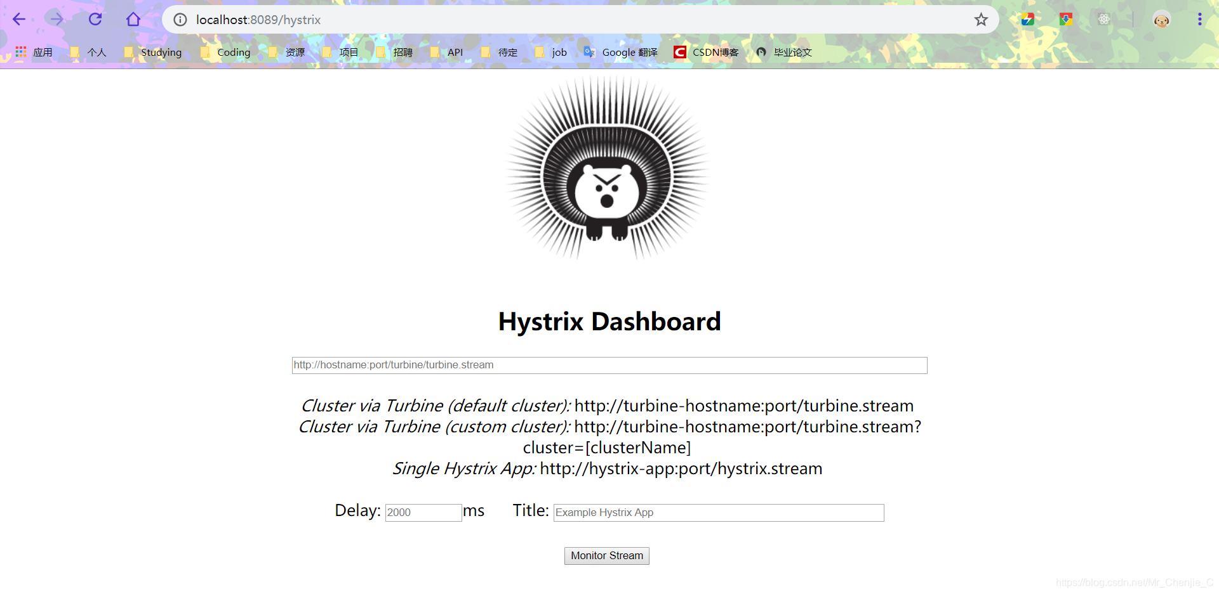This screenshot has width=1219, height=594.
Task: Open the Chrome three-dot menu
Action: [1199, 20]
